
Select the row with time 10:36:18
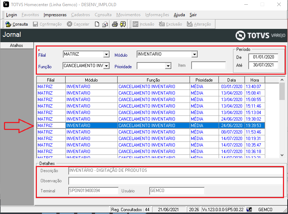(151, 152)
